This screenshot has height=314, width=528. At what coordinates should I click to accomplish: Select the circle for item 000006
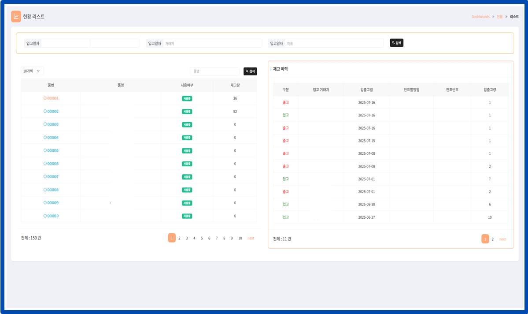[45, 164]
